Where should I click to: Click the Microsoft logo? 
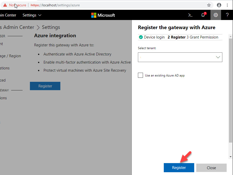point(103,15)
